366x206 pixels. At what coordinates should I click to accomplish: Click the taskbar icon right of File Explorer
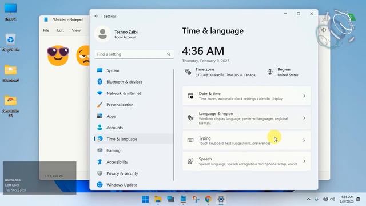170,199
